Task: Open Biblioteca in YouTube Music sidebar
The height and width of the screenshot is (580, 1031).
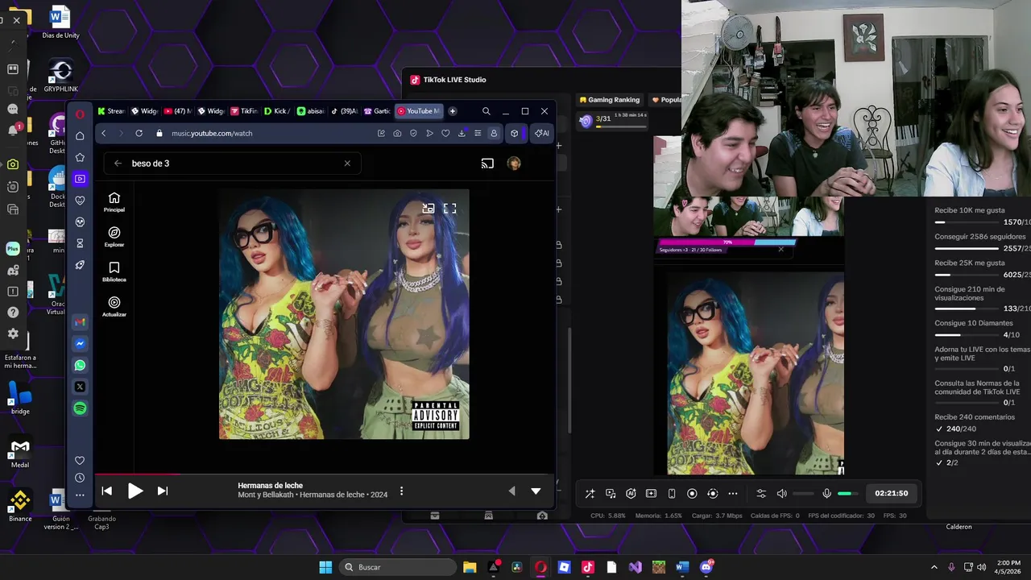Action: coord(114,271)
